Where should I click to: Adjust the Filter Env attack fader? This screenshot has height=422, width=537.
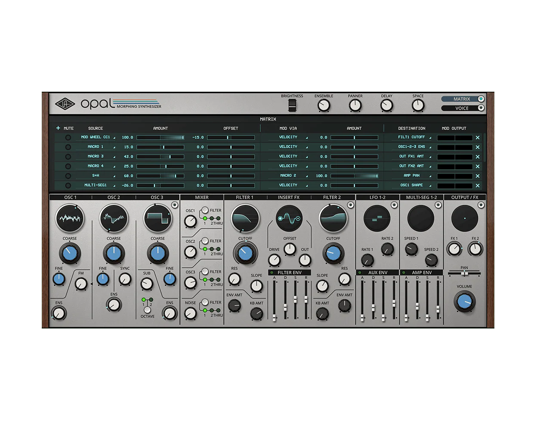[275, 299]
